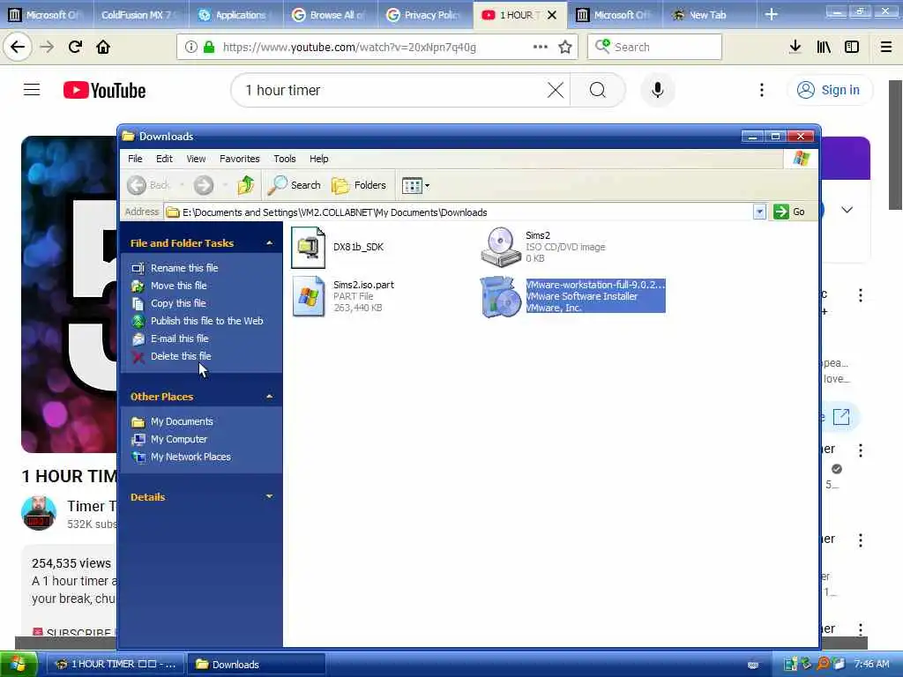
Task: Open the Windows Start button
Action: 19,665
